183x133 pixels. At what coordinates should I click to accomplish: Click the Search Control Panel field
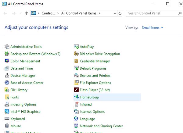[152, 13]
